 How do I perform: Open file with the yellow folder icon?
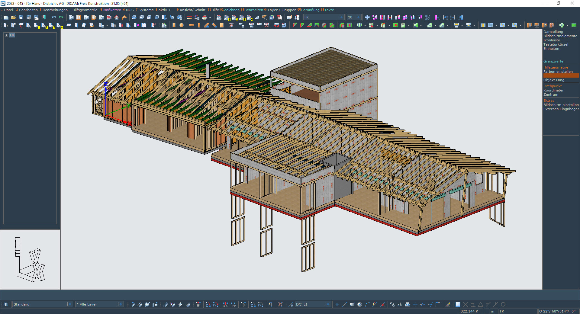tap(14, 18)
